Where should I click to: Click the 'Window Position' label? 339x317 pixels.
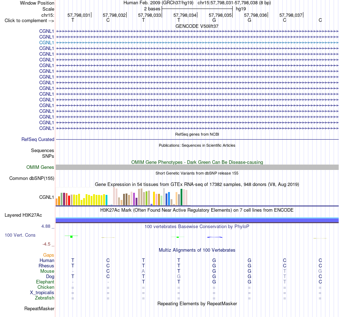click(37, 3)
